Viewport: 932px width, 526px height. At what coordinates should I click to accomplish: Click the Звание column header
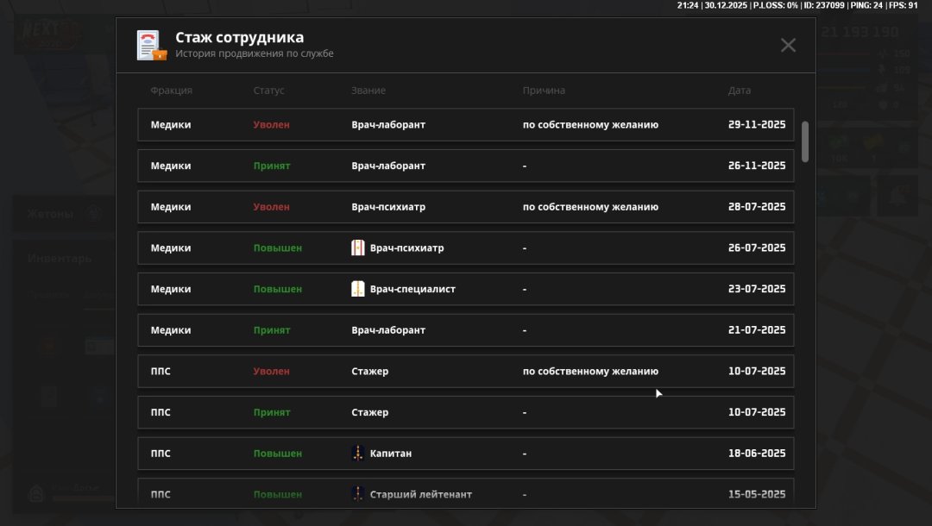(x=368, y=91)
